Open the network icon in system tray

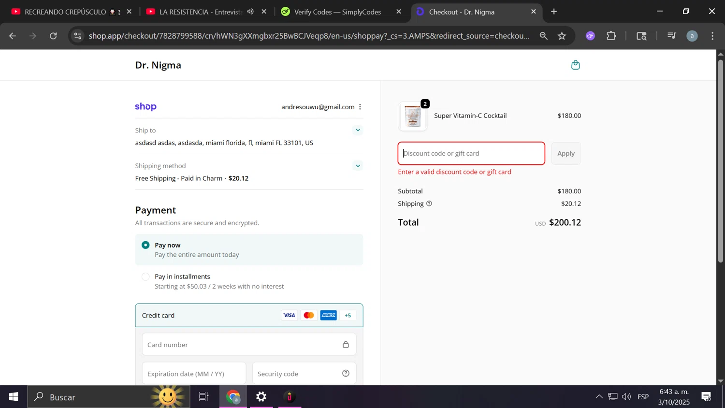click(613, 397)
